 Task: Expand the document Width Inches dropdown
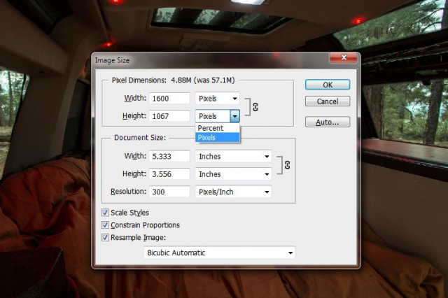234,157
